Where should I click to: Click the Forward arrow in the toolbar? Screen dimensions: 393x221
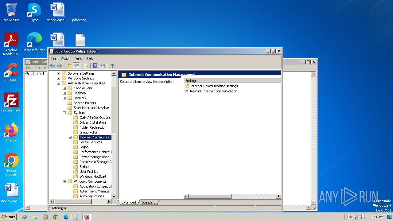60,66
